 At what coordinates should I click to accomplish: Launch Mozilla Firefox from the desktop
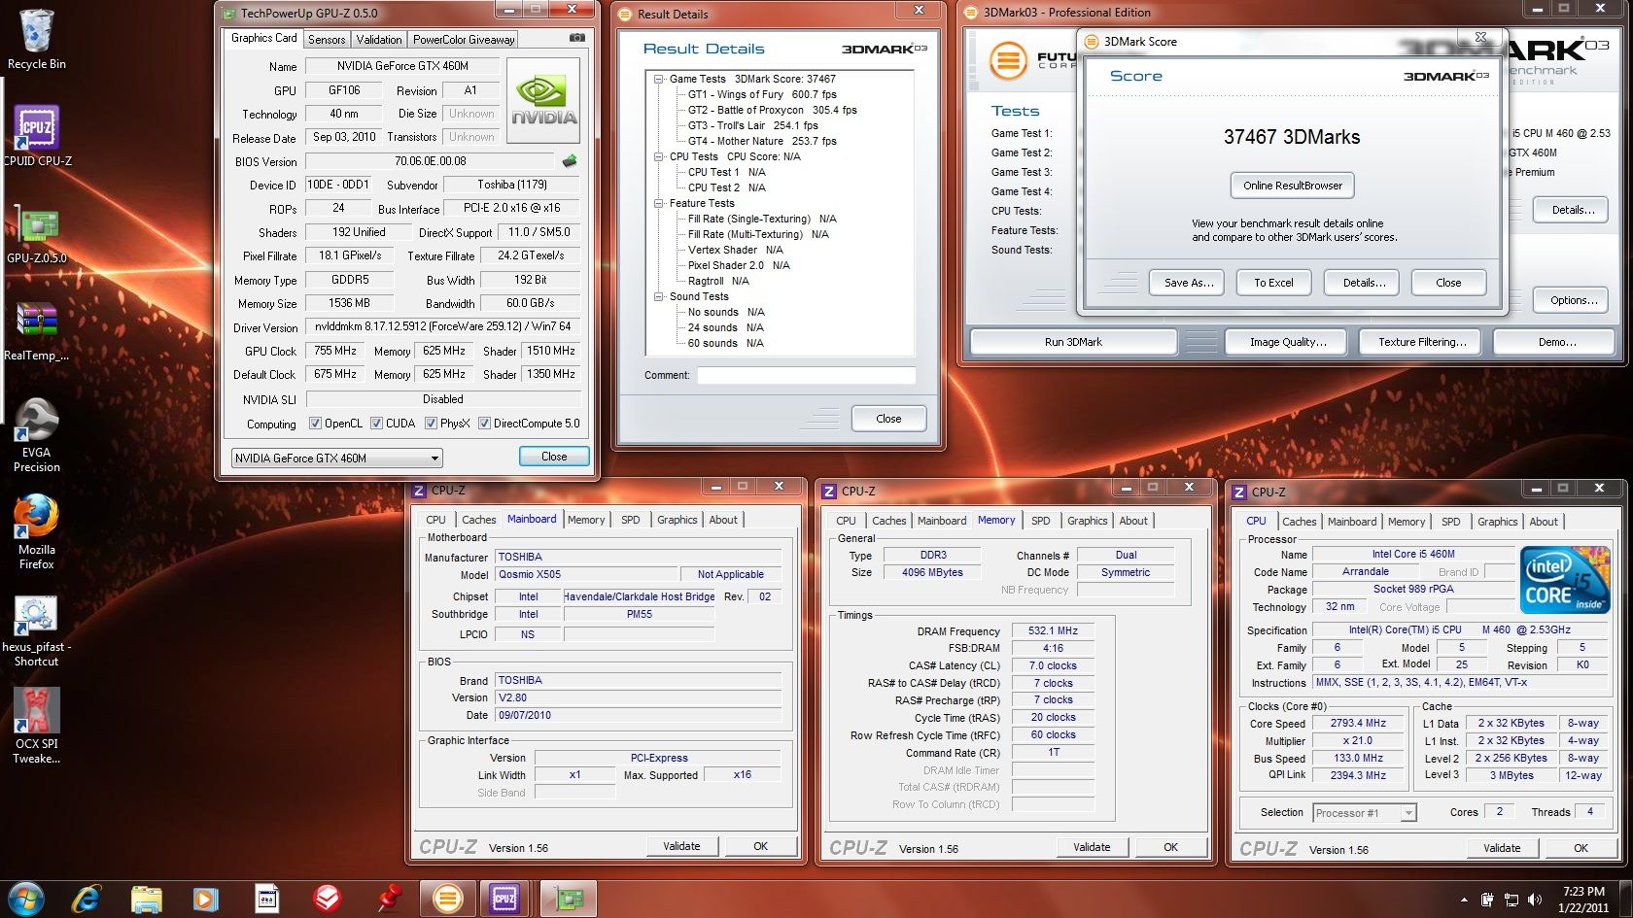click(x=36, y=531)
